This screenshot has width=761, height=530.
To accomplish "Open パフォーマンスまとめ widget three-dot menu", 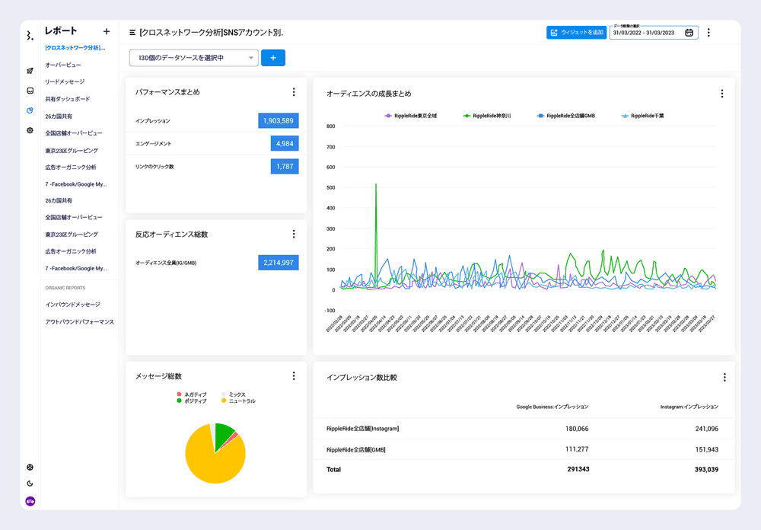I will (294, 92).
